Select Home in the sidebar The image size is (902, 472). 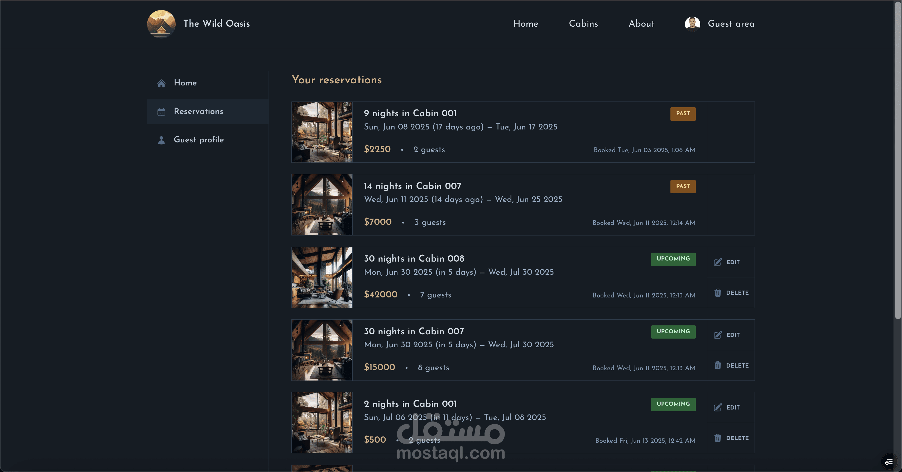[x=208, y=83]
